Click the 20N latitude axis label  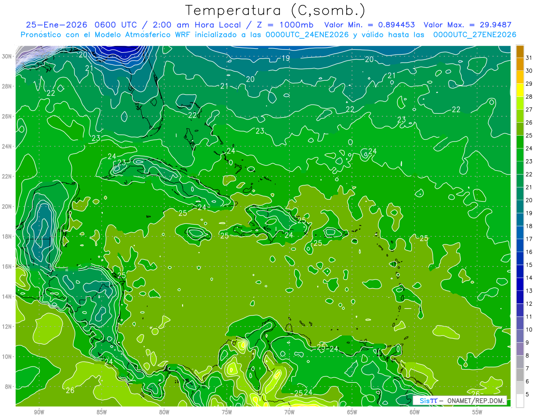[x=8, y=207]
